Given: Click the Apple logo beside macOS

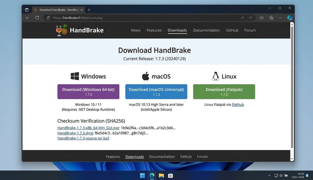Looking at the screenshot, I should (146, 76).
